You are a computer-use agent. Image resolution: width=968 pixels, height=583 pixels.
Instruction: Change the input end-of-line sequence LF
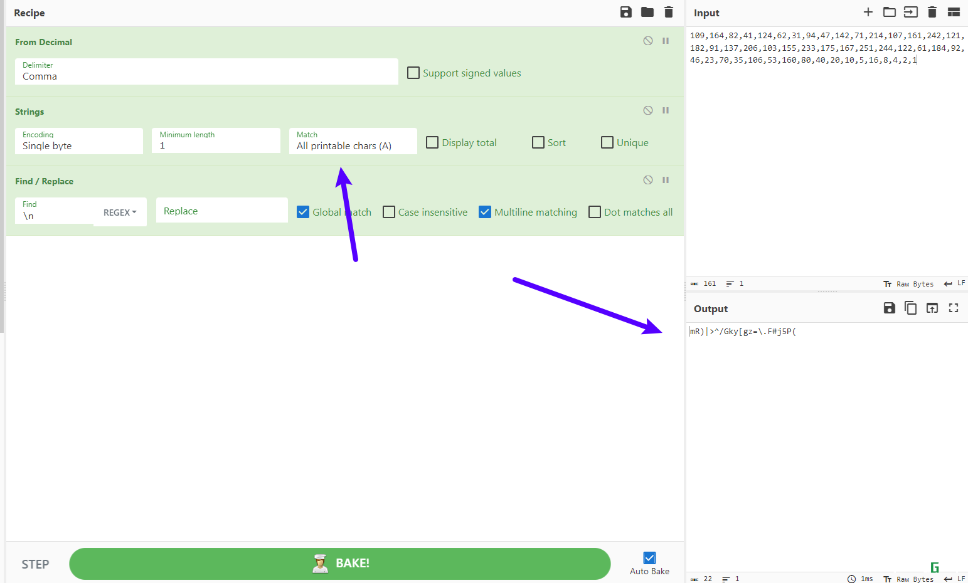[x=955, y=283]
